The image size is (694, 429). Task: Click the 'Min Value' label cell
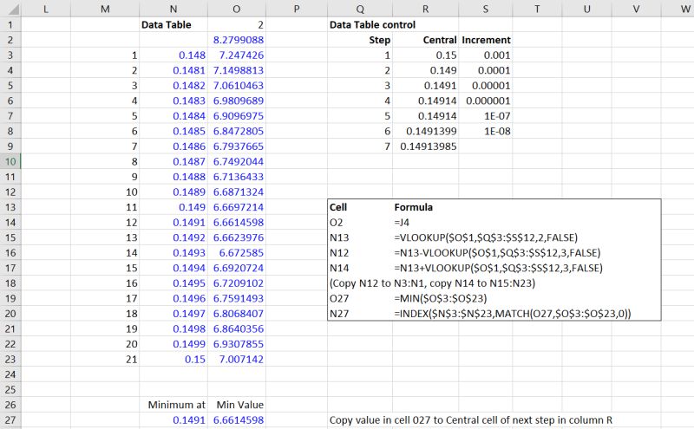click(x=237, y=405)
